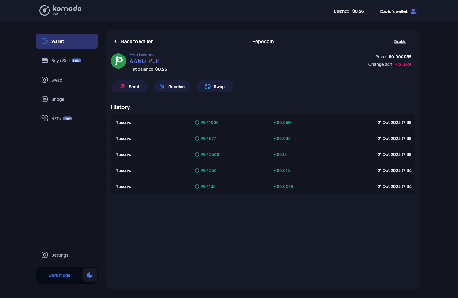Click the Pepecoin page title
This screenshot has width=458, height=298.
coord(263,41)
